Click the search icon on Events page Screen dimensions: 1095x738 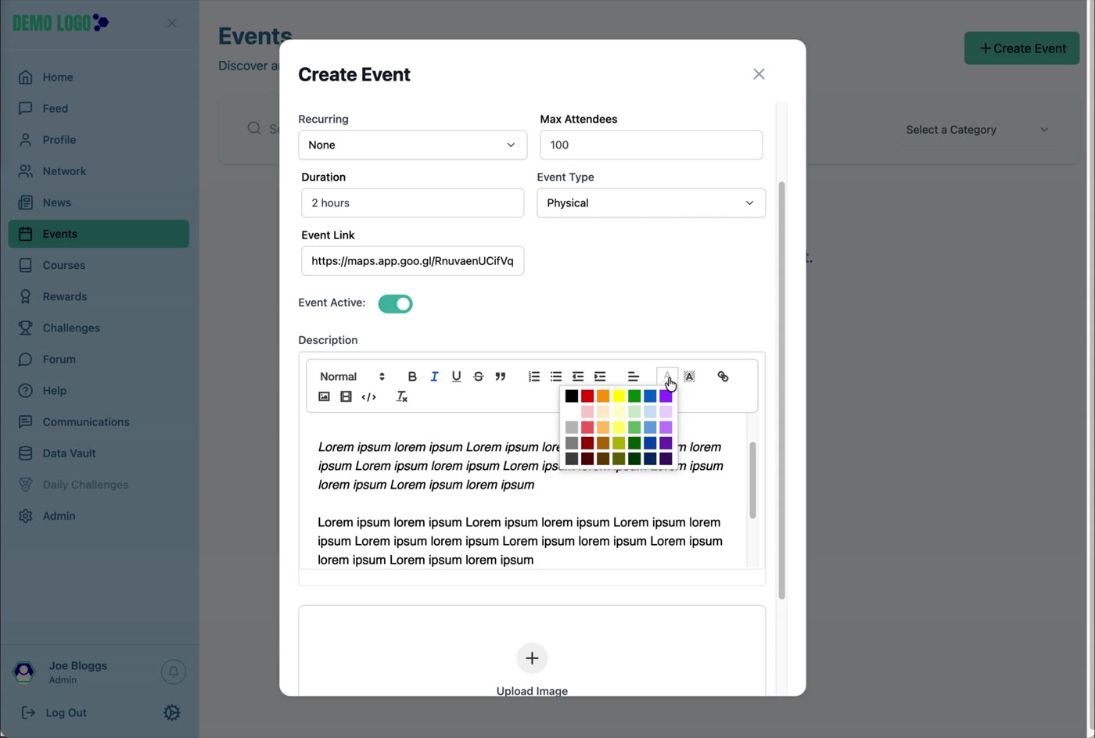coord(254,128)
